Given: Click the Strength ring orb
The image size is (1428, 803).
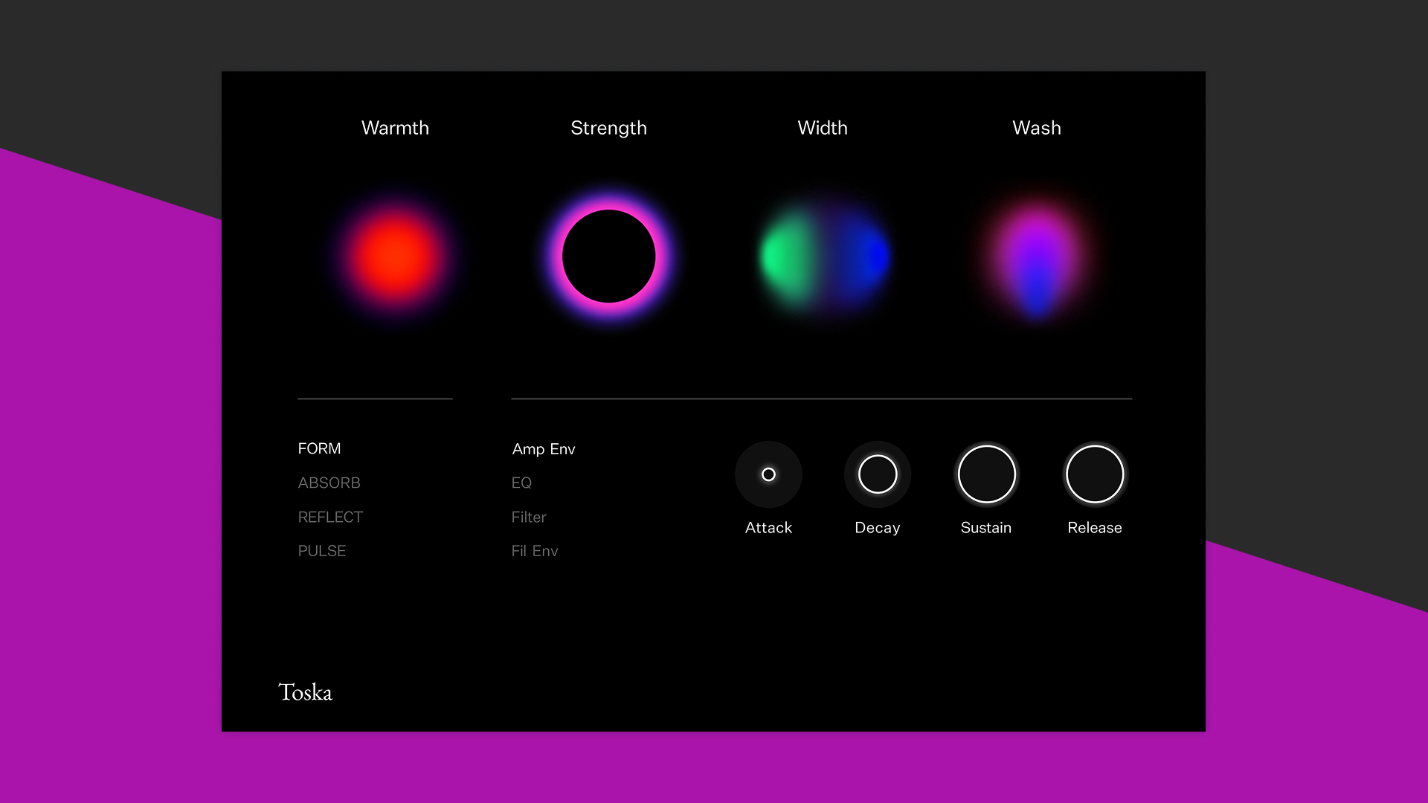Looking at the screenshot, I should (x=608, y=256).
